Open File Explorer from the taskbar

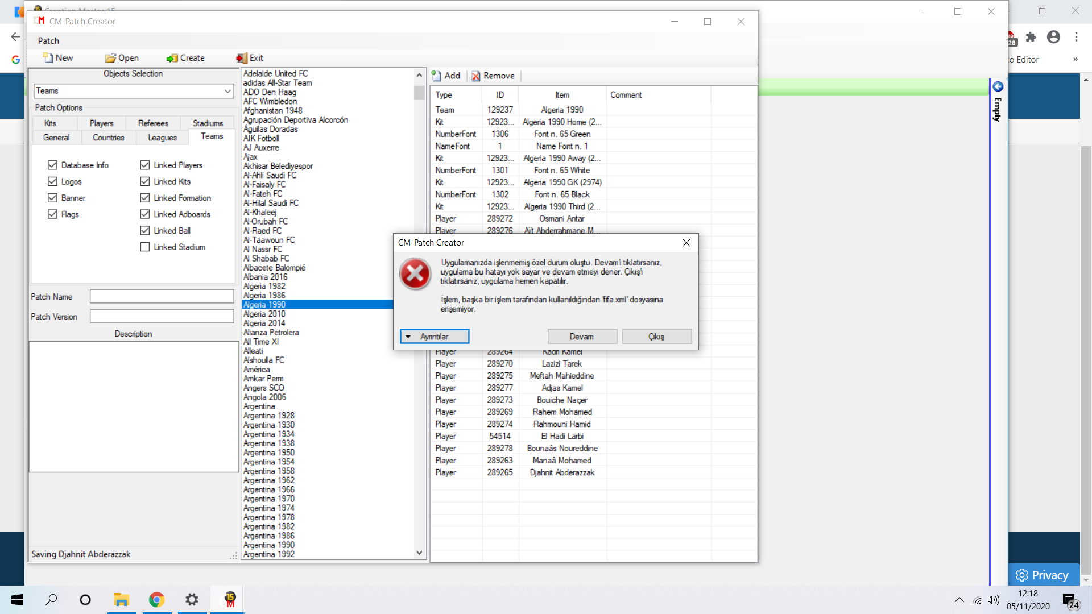pyautogui.click(x=121, y=600)
